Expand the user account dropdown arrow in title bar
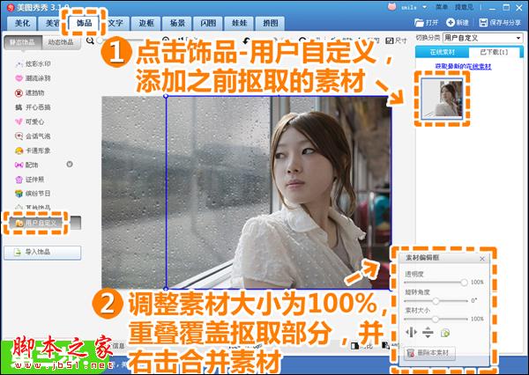Image resolution: width=529 pixels, height=375 pixels. [x=425, y=7]
